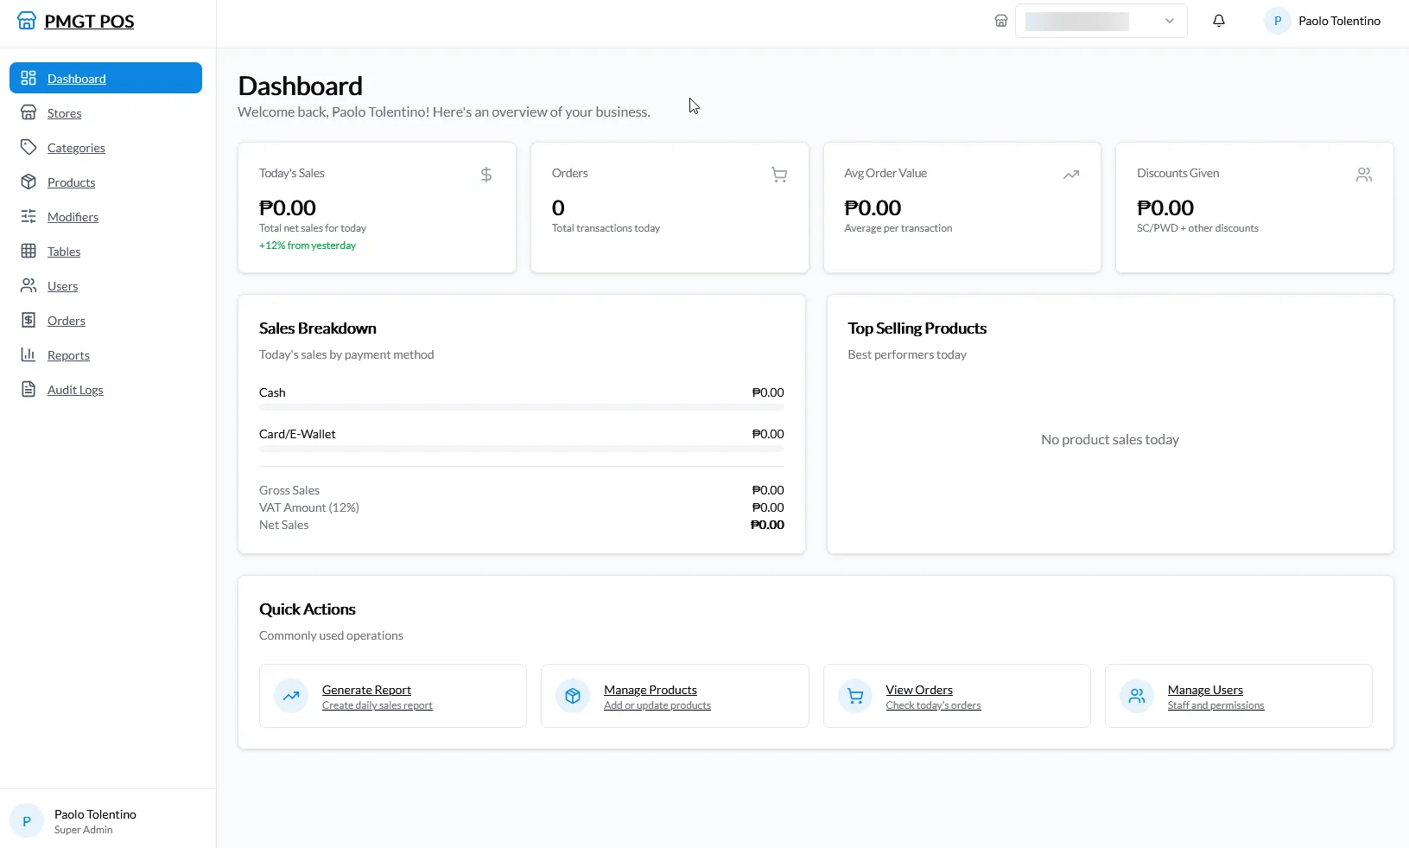Click the Cash sales progress bar
The height and width of the screenshot is (848, 1409).
click(522, 407)
